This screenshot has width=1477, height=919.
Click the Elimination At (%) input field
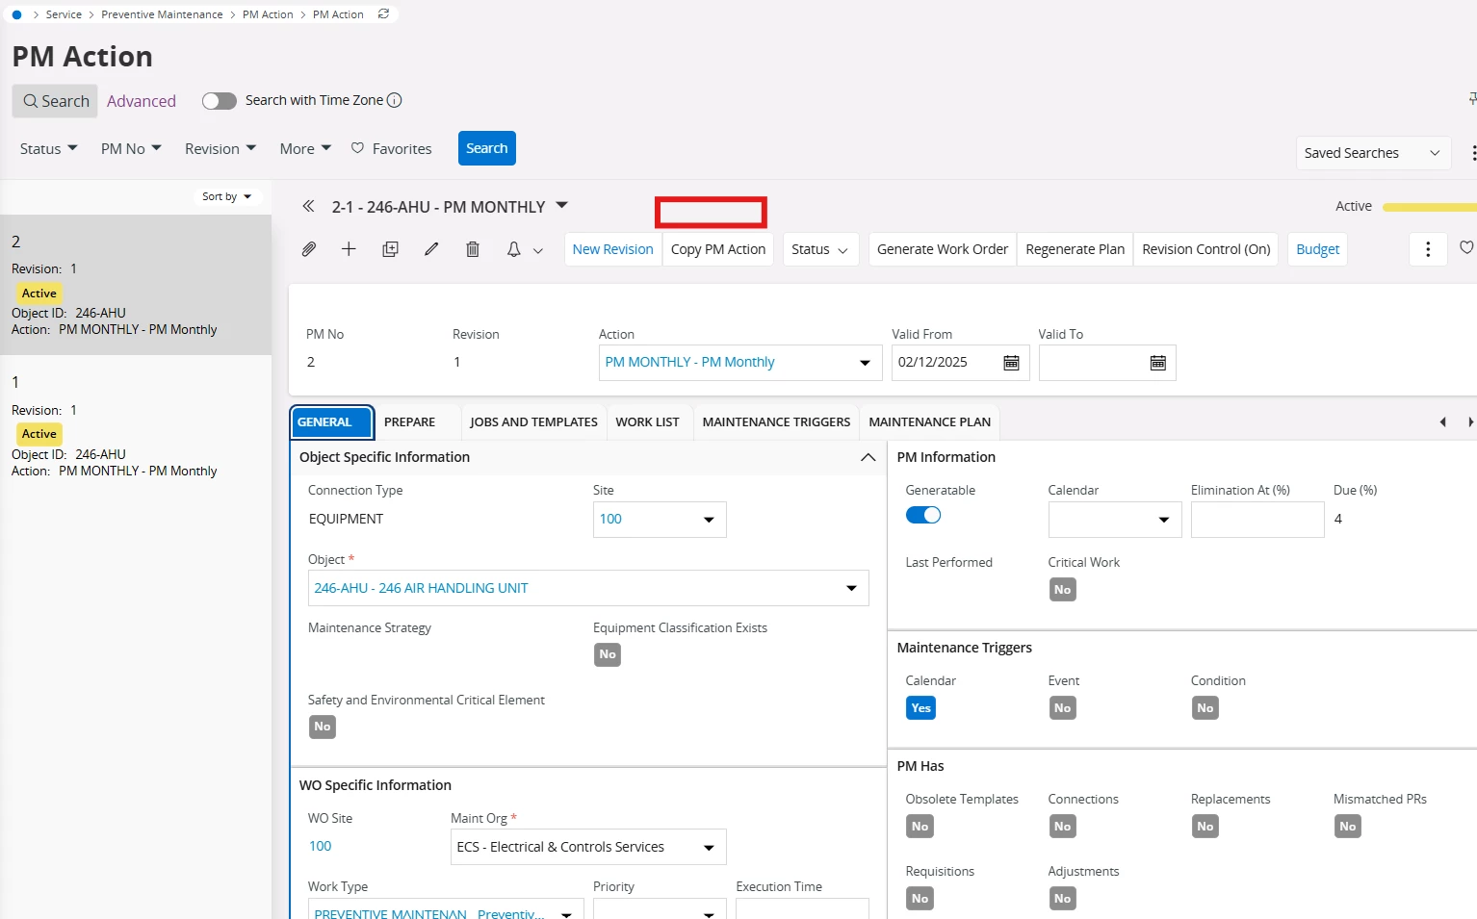(1257, 520)
